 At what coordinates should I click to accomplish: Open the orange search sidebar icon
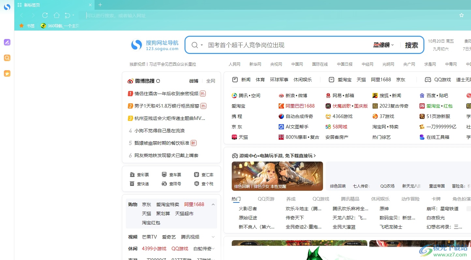point(7,58)
